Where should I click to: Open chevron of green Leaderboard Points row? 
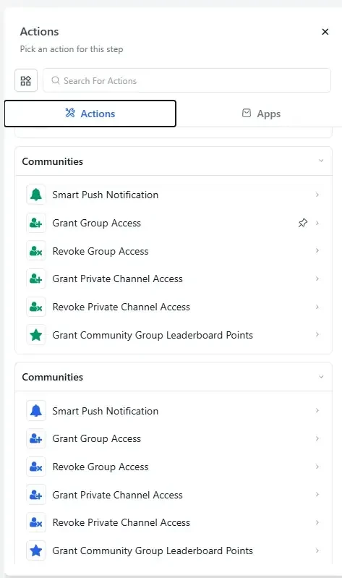click(317, 334)
